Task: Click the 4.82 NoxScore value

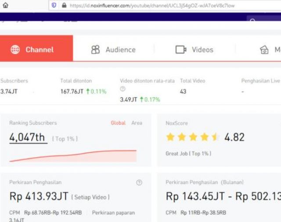Action: (234, 137)
